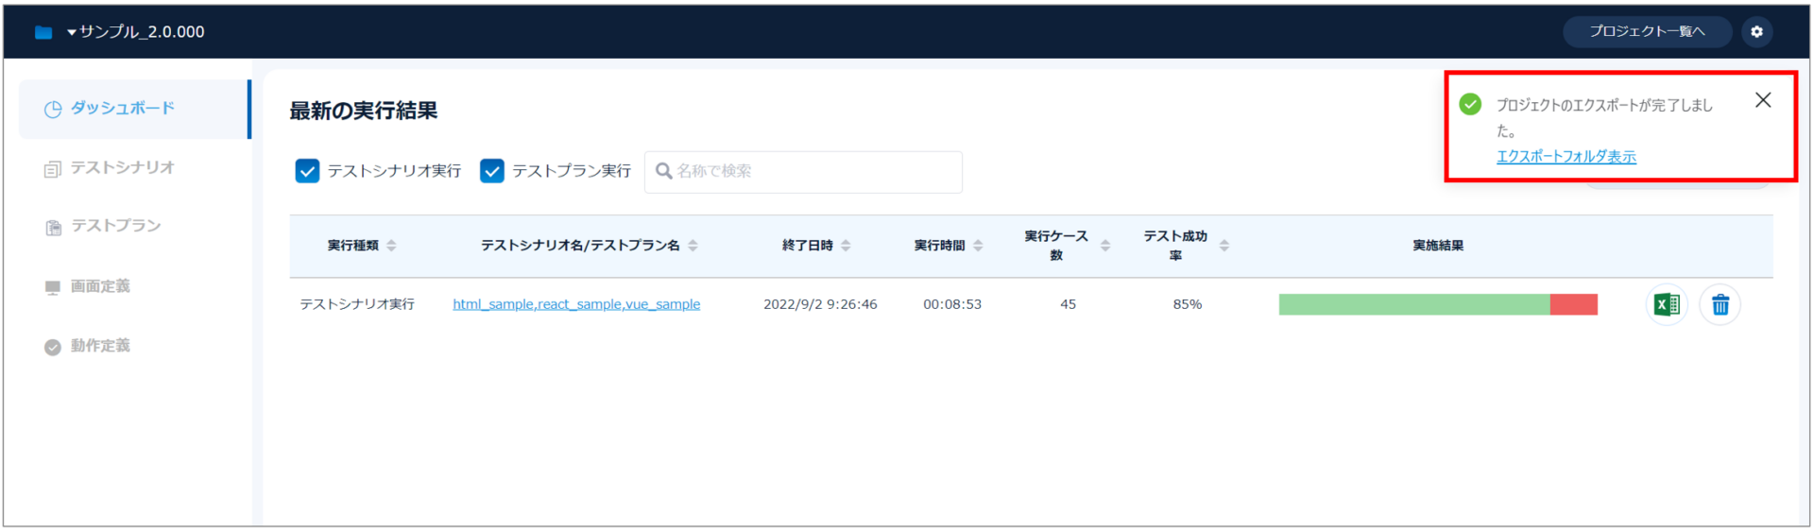Click the green success checkmark icon
The width and height of the screenshot is (1814, 532).
(1470, 104)
